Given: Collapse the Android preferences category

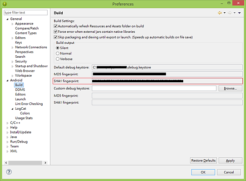Looking at the screenshot, I should [x=7, y=80].
